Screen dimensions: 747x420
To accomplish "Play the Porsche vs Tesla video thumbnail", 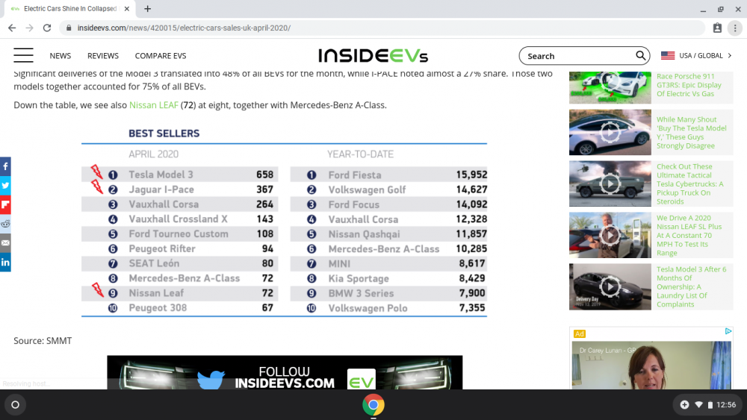I will 610,87.
